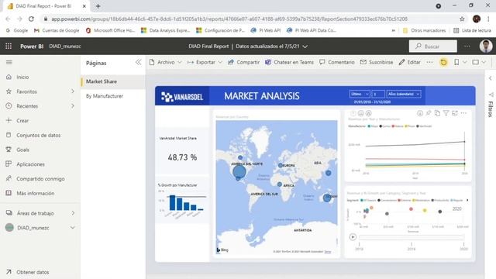Click the bookmark icon
The image size is (496, 279).
(456, 62)
